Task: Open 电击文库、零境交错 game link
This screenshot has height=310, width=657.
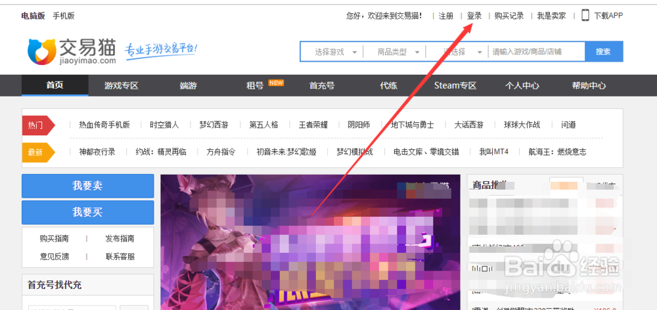Action: click(426, 152)
